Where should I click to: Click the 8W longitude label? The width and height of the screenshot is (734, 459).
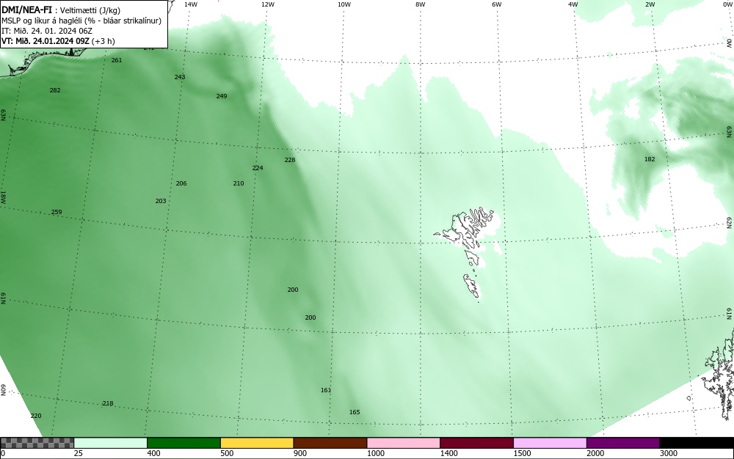click(421, 4)
